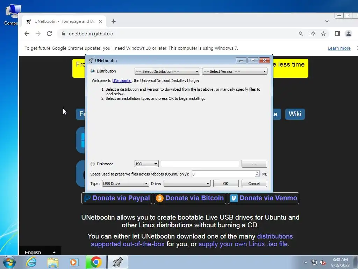358x269 pixels.
Task: Open a new Chrome tab
Action: point(114,21)
